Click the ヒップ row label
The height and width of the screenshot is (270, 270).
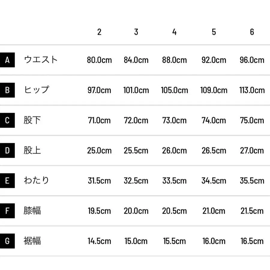[x=36, y=90]
